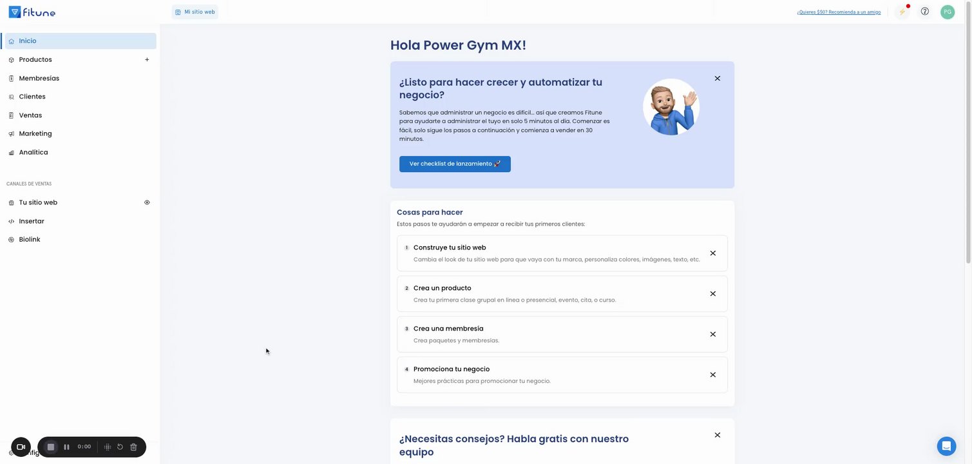Open the Construye tu sitio web step
The height and width of the screenshot is (464, 972).
click(x=562, y=253)
